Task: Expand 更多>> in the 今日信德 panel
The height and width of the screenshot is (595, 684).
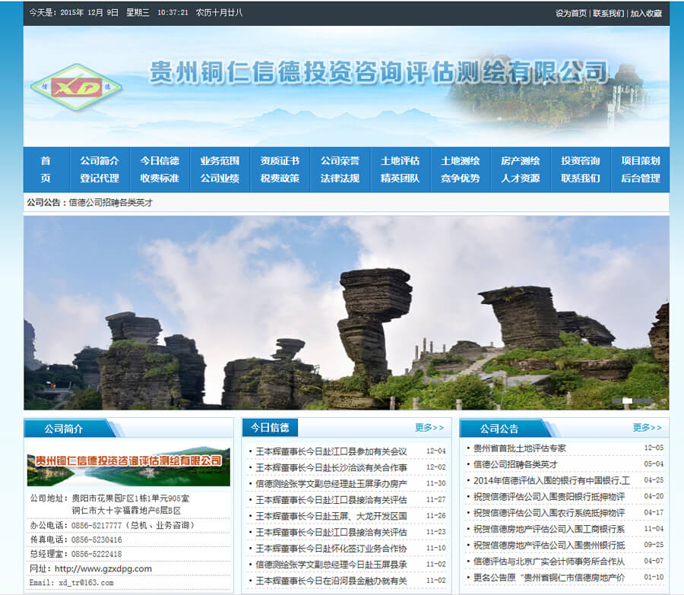Action: (429, 428)
